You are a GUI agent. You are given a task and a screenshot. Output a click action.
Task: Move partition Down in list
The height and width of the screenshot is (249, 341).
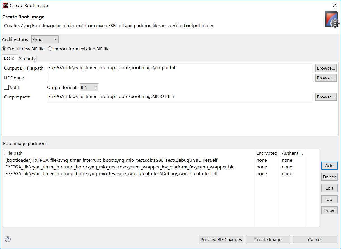(x=329, y=210)
